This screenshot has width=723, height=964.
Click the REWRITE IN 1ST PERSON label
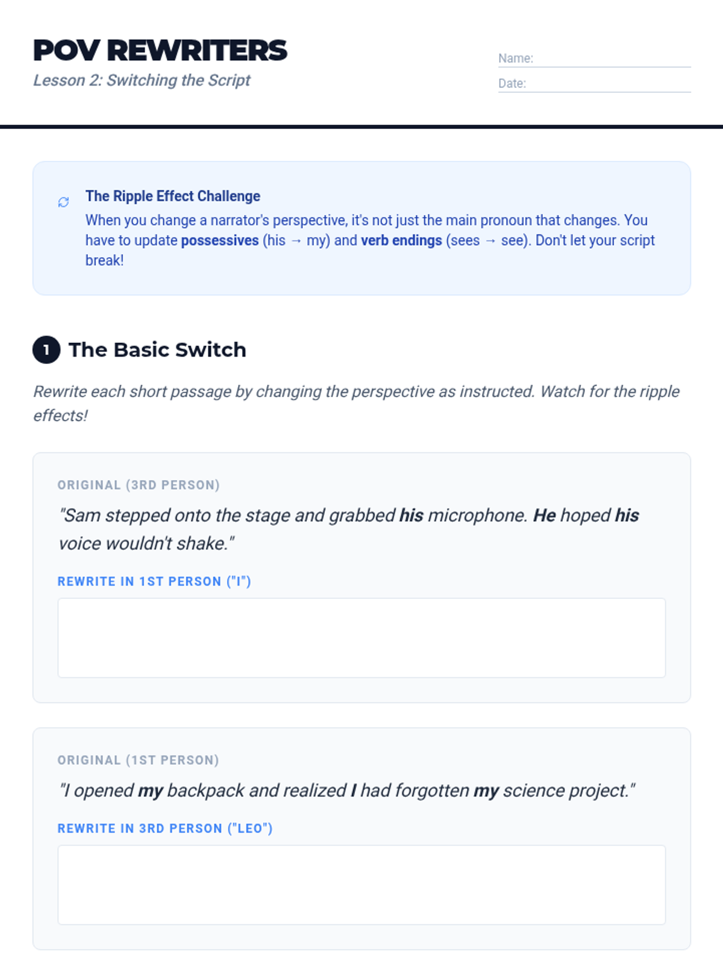tap(154, 581)
